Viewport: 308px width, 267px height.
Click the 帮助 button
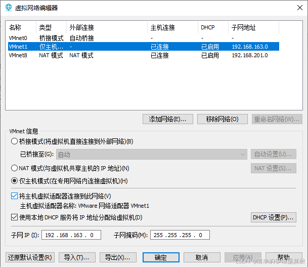[284, 257]
